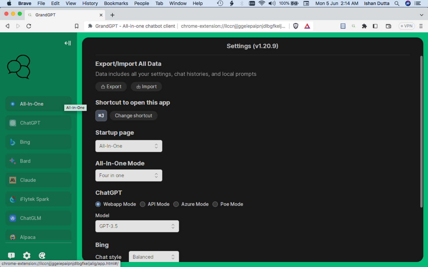Screen dimensions: 428x267
Task: Open the View menu
Action: 71,3
